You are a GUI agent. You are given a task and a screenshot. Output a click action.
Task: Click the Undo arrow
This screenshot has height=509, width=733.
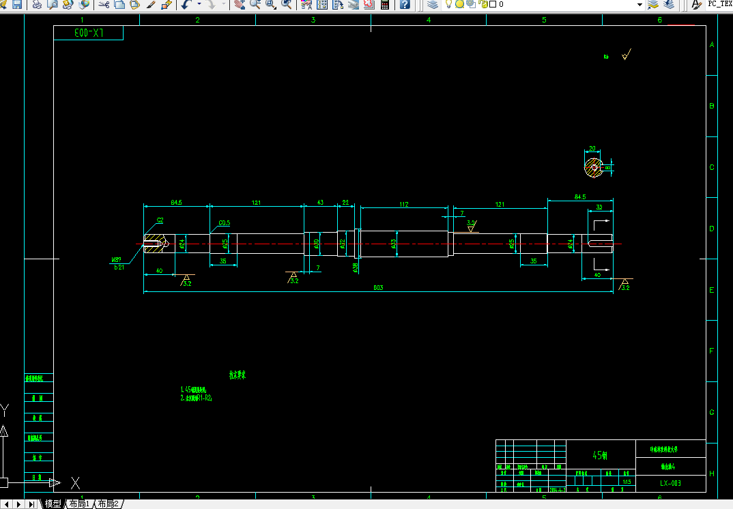(186, 4)
